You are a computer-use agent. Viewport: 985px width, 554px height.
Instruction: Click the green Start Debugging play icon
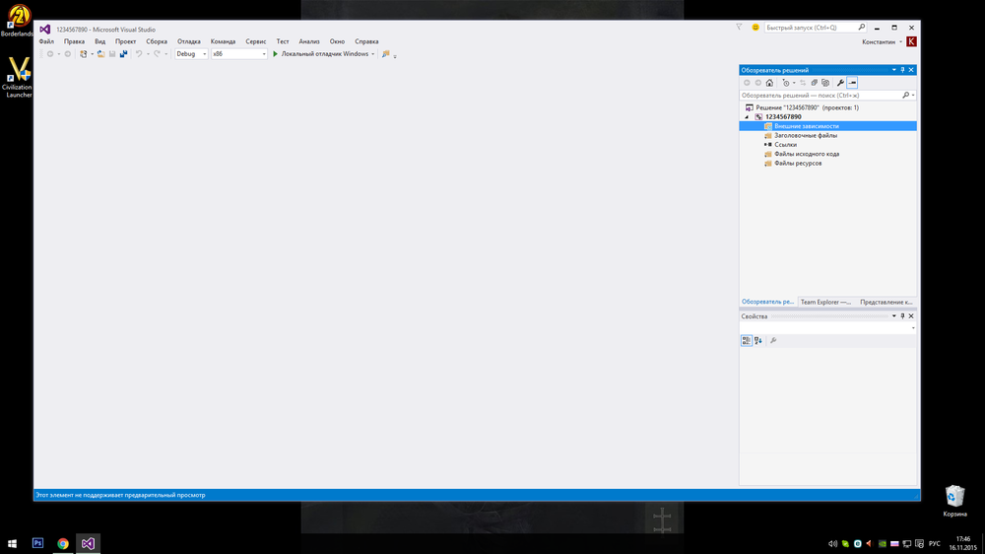click(275, 54)
